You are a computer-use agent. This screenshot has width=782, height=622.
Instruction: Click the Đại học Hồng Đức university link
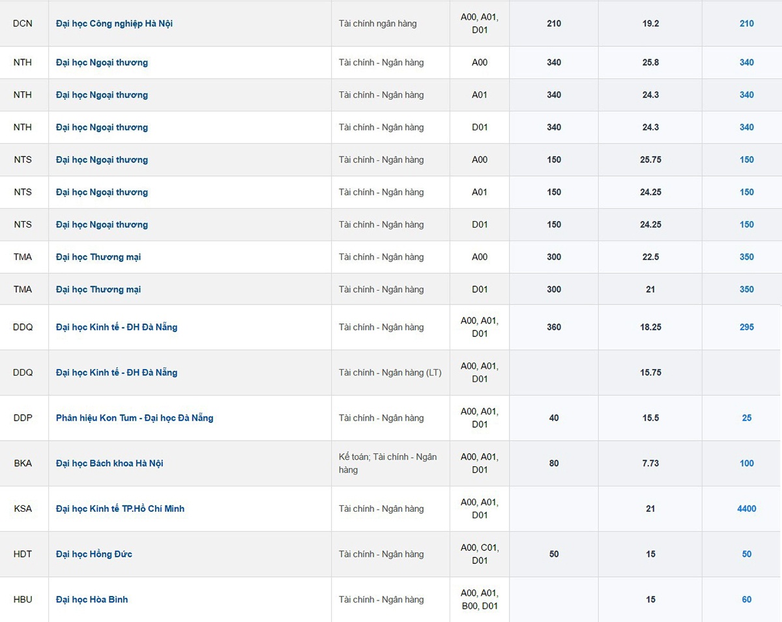(94, 554)
